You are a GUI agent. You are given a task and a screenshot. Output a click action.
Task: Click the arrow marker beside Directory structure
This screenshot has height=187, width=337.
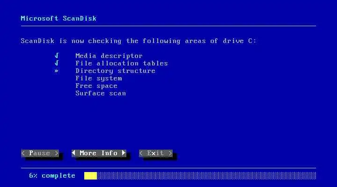[x=56, y=71]
